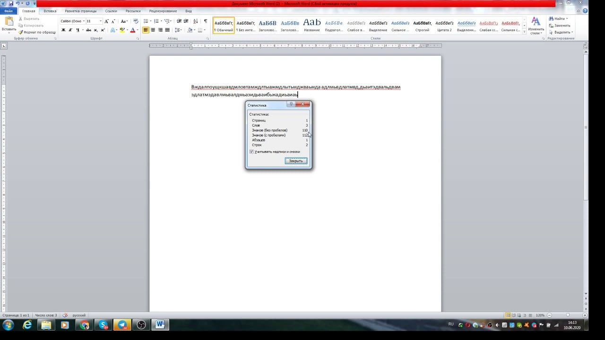Click the proofing errors icon in status bar
The width and height of the screenshot is (605, 340).
pos(65,315)
